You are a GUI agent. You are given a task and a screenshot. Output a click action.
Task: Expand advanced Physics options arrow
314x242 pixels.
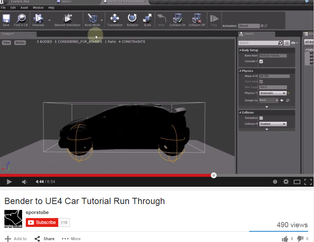[267, 107]
